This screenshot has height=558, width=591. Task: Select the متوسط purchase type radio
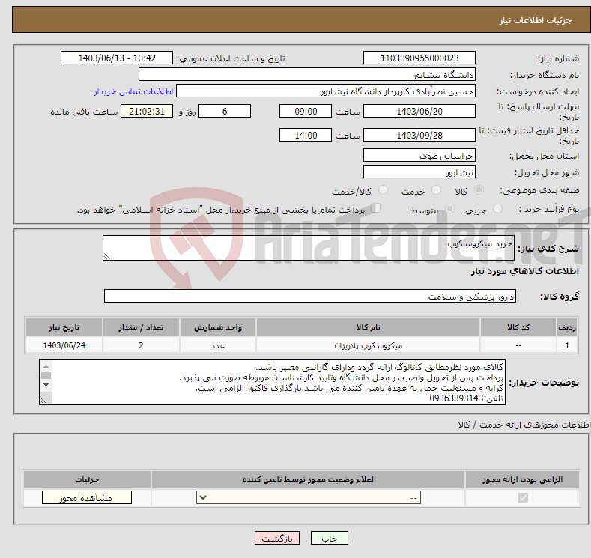pos(449,209)
